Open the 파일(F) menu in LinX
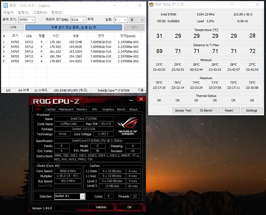The width and height of the screenshot is (266, 215). point(8,13)
